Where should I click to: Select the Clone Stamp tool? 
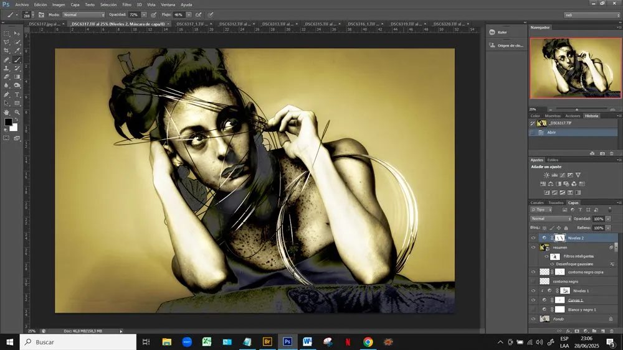pyautogui.click(x=6, y=68)
